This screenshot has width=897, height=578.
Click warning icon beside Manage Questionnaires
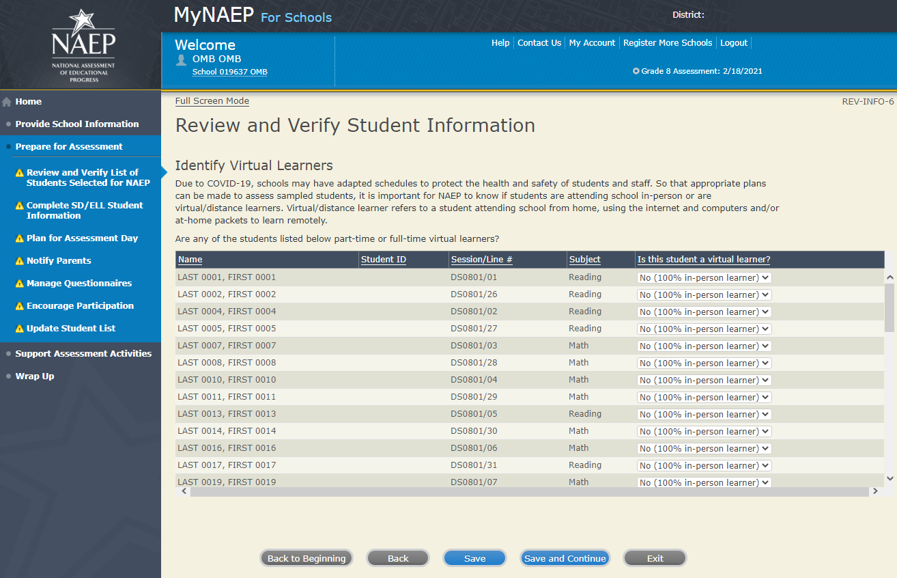20,284
